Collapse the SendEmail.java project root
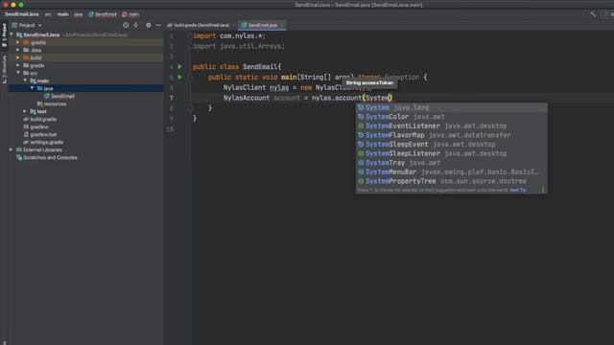Screen dimensions: 614x345 tap(12, 34)
